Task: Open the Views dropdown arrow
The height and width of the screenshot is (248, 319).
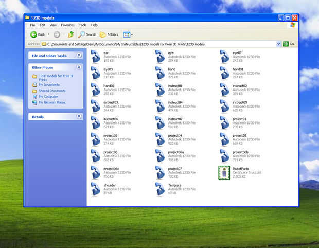Action: 132,35
